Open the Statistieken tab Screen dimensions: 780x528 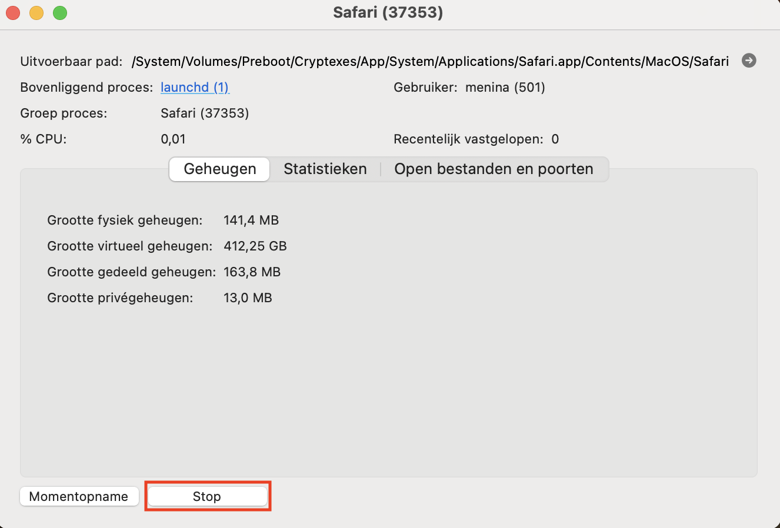pyautogui.click(x=325, y=169)
